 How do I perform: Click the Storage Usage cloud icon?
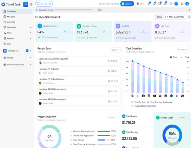tap(158, 118)
